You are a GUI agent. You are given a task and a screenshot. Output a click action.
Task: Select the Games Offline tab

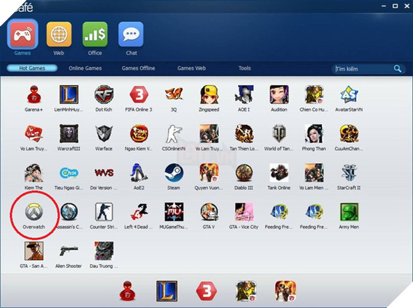click(138, 68)
